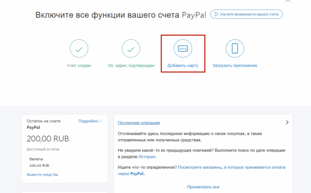Click the 'Добавить карту' label

coord(183,66)
